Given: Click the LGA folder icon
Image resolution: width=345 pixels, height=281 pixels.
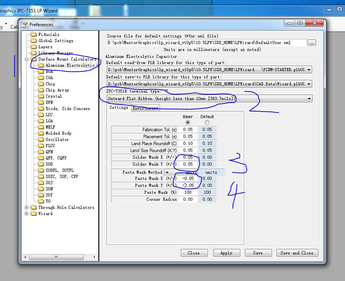Looking at the screenshot, I should coord(41,121).
